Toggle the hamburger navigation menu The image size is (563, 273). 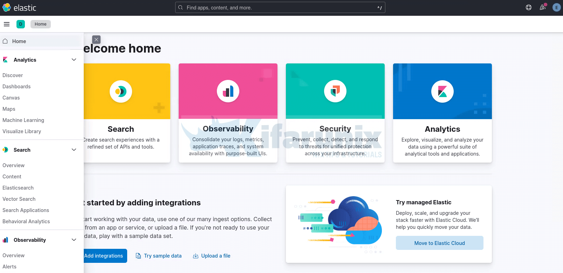7,24
